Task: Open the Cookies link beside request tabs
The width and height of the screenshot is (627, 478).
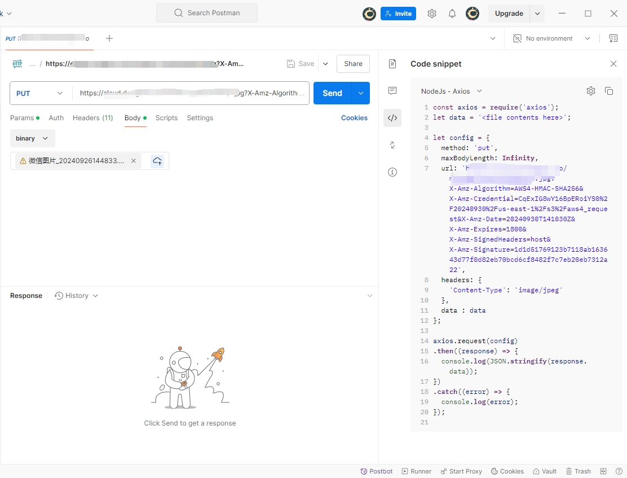Action: tap(354, 118)
